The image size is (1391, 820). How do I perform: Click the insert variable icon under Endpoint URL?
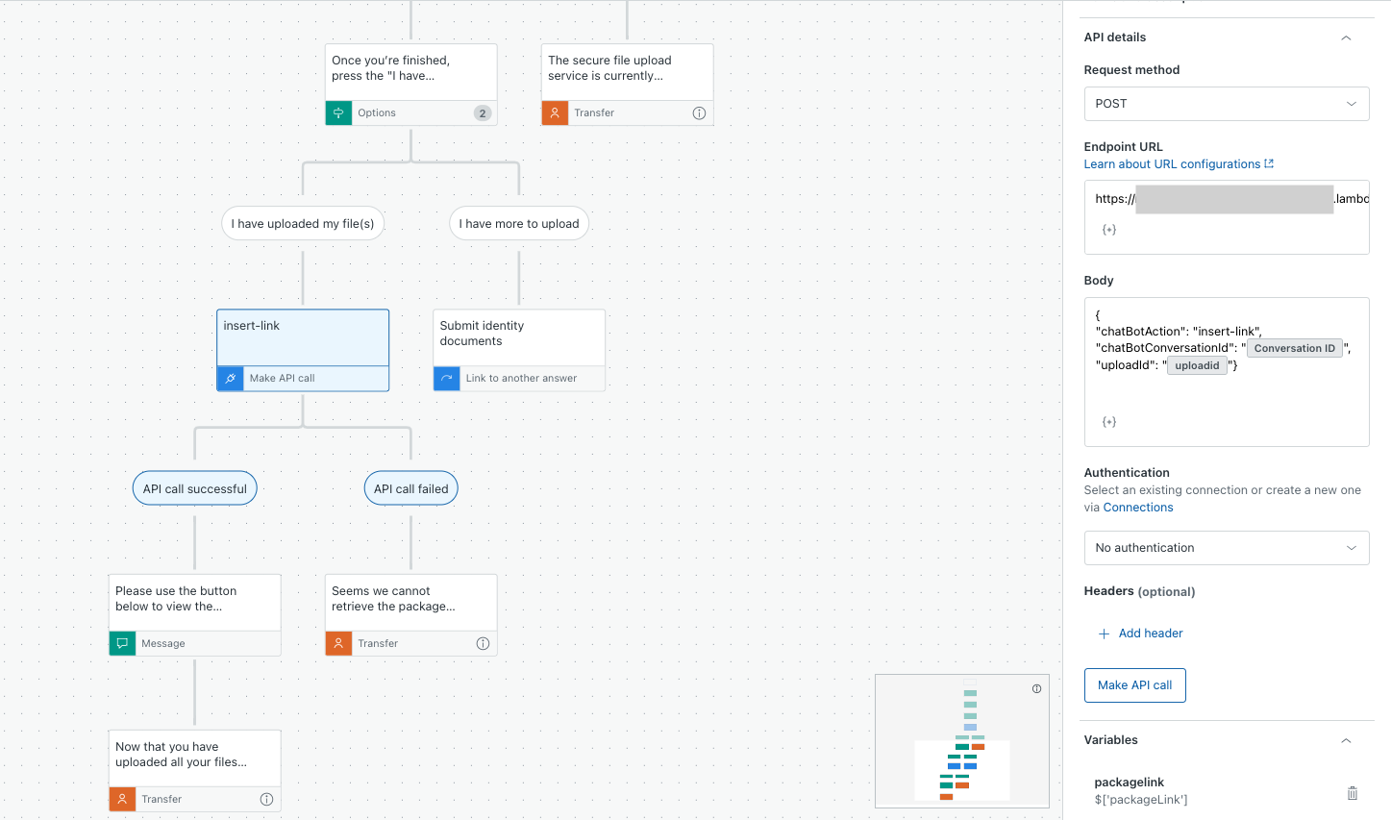[1108, 230]
